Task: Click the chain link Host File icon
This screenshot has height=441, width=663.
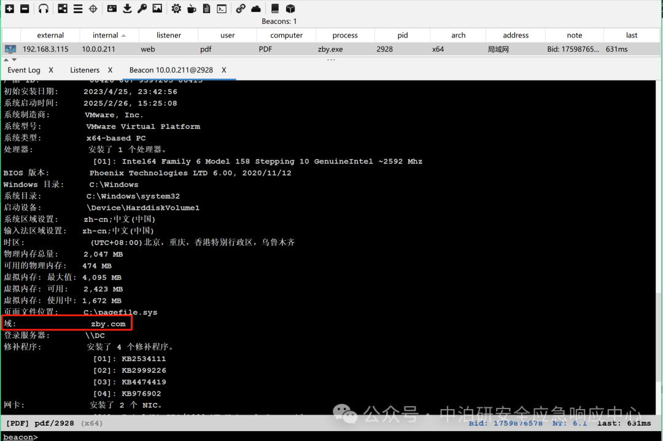Action: pyautogui.click(x=241, y=9)
